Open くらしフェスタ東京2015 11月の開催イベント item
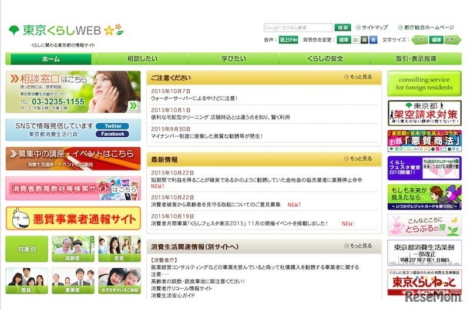 [239, 224]
